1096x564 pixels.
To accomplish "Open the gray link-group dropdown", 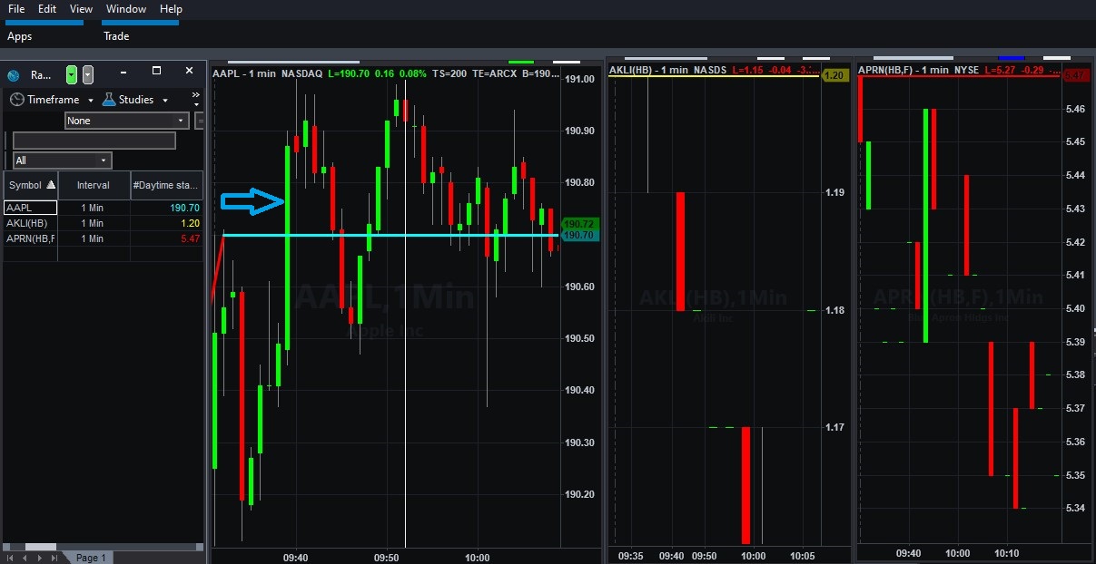I will [x=87, y=75].
